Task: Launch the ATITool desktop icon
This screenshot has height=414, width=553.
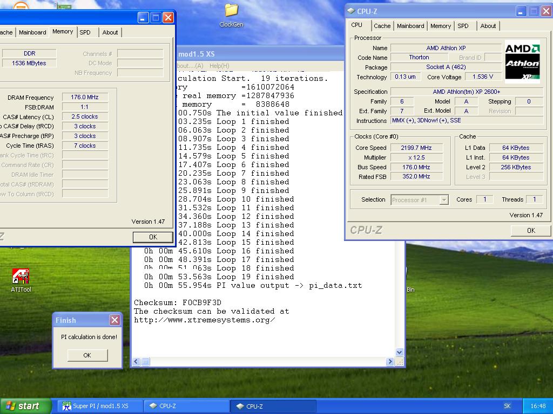Action: point(21,280)
